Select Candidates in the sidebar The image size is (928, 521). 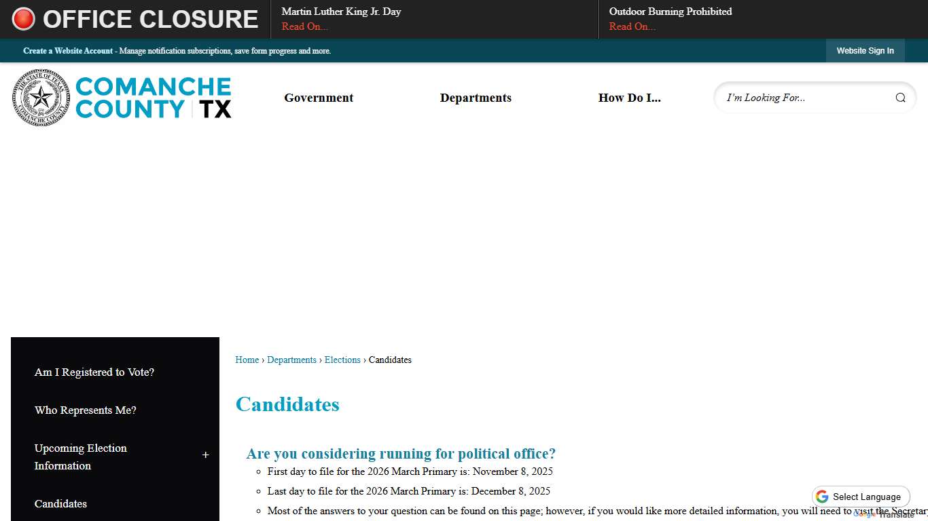(x=60, y=503)
